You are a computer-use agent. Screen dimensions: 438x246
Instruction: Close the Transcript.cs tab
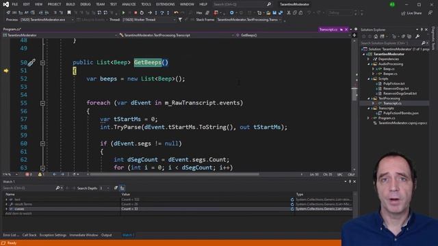[x=346, y=29]
